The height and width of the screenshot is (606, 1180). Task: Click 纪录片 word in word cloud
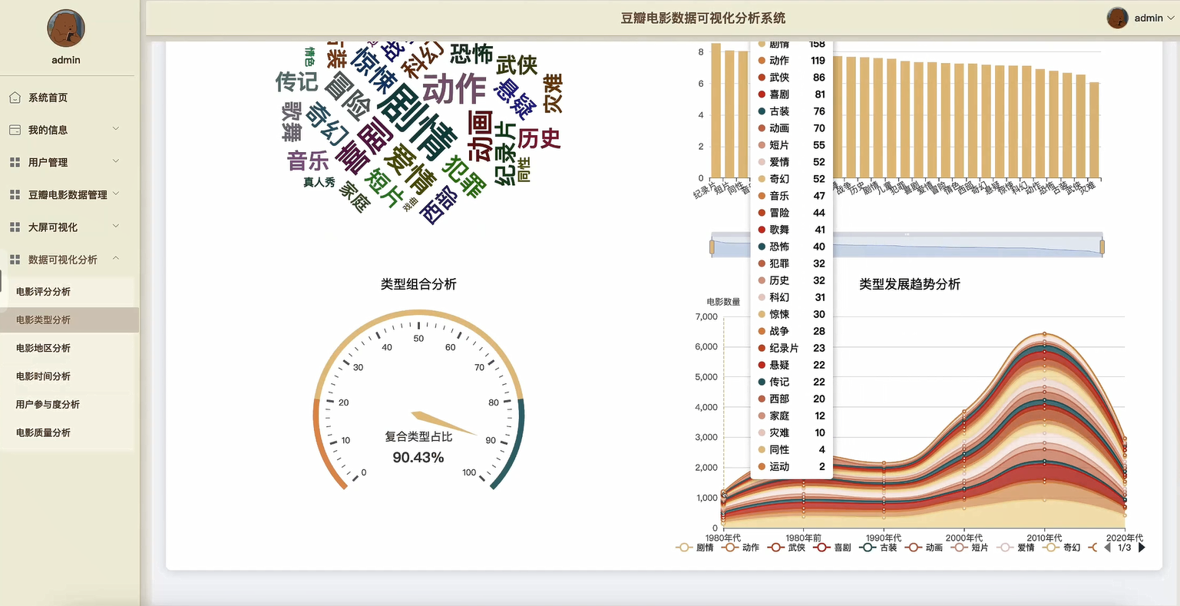coord(505,153)
